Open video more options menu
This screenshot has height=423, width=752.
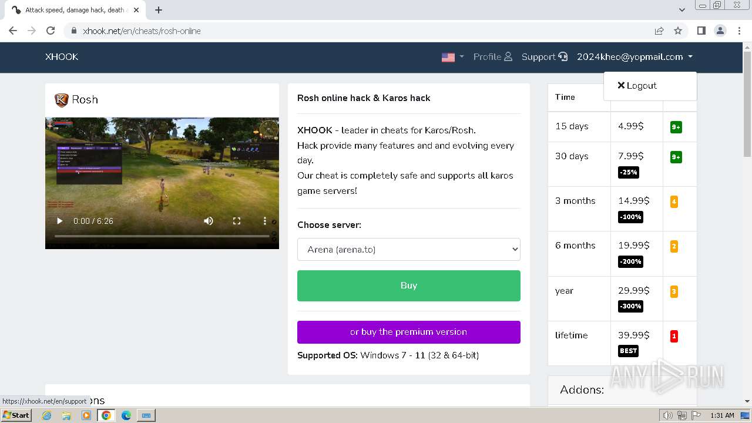[265, 221]
